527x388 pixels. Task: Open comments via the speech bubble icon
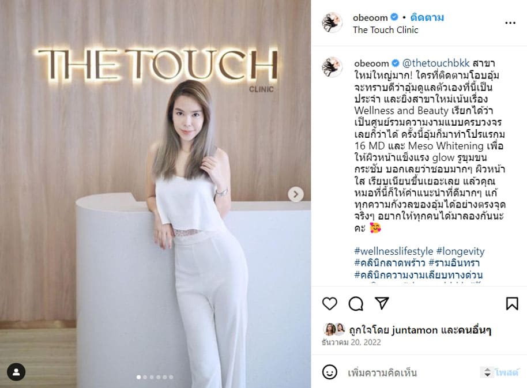tap(356, 304)
